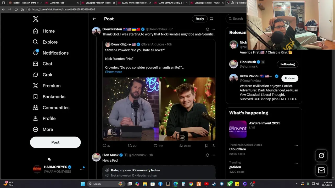Click the large Post button in the sidebar

(x=55, y=142)
